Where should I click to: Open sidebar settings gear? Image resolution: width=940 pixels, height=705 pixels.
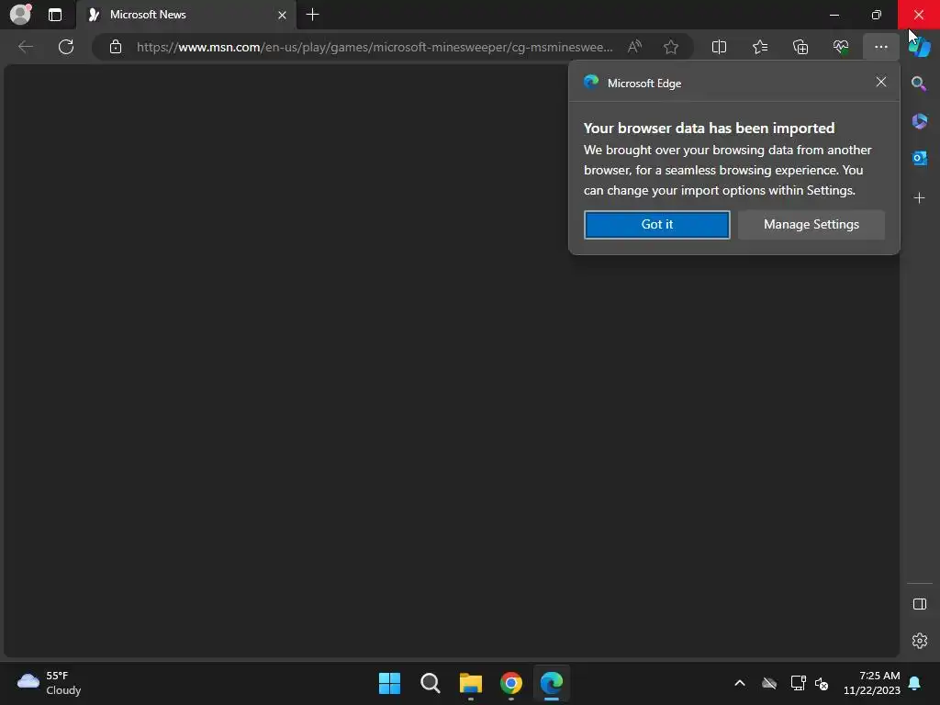919,641
